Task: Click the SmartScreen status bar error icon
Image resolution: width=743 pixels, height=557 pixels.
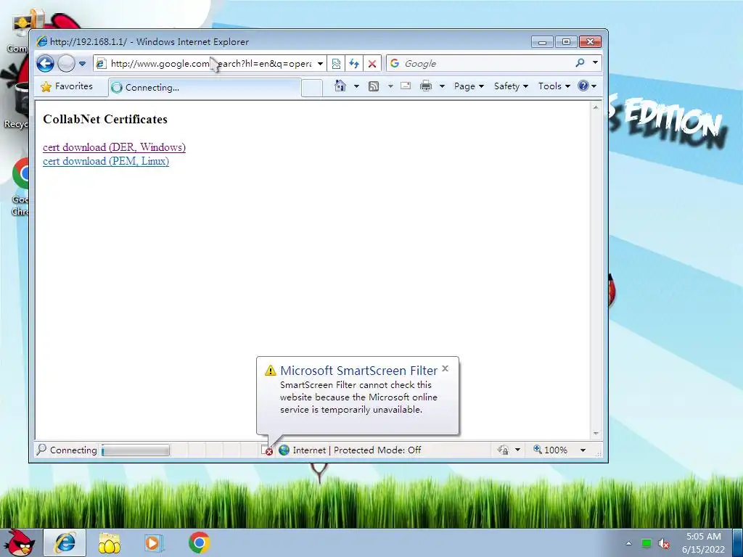Action: 267,450
